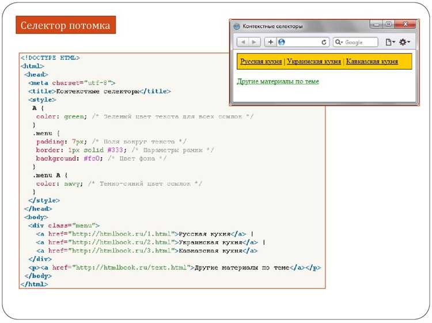Click the htmlbook.ru/3.html anchor line

tap(147, 251)
